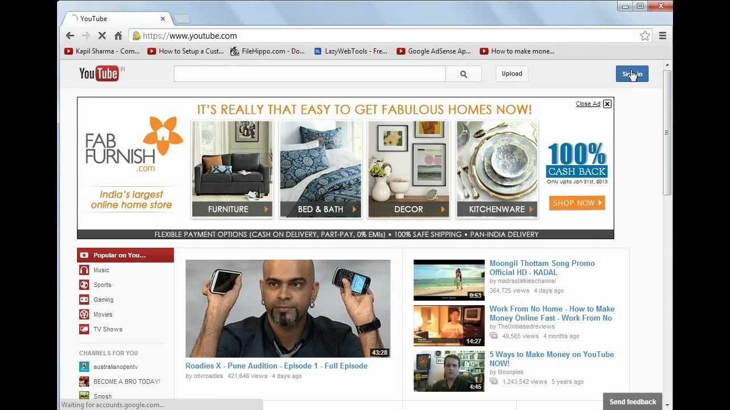
Task: Close the YouTube browser tab
Action: click(x=163, y=19)
